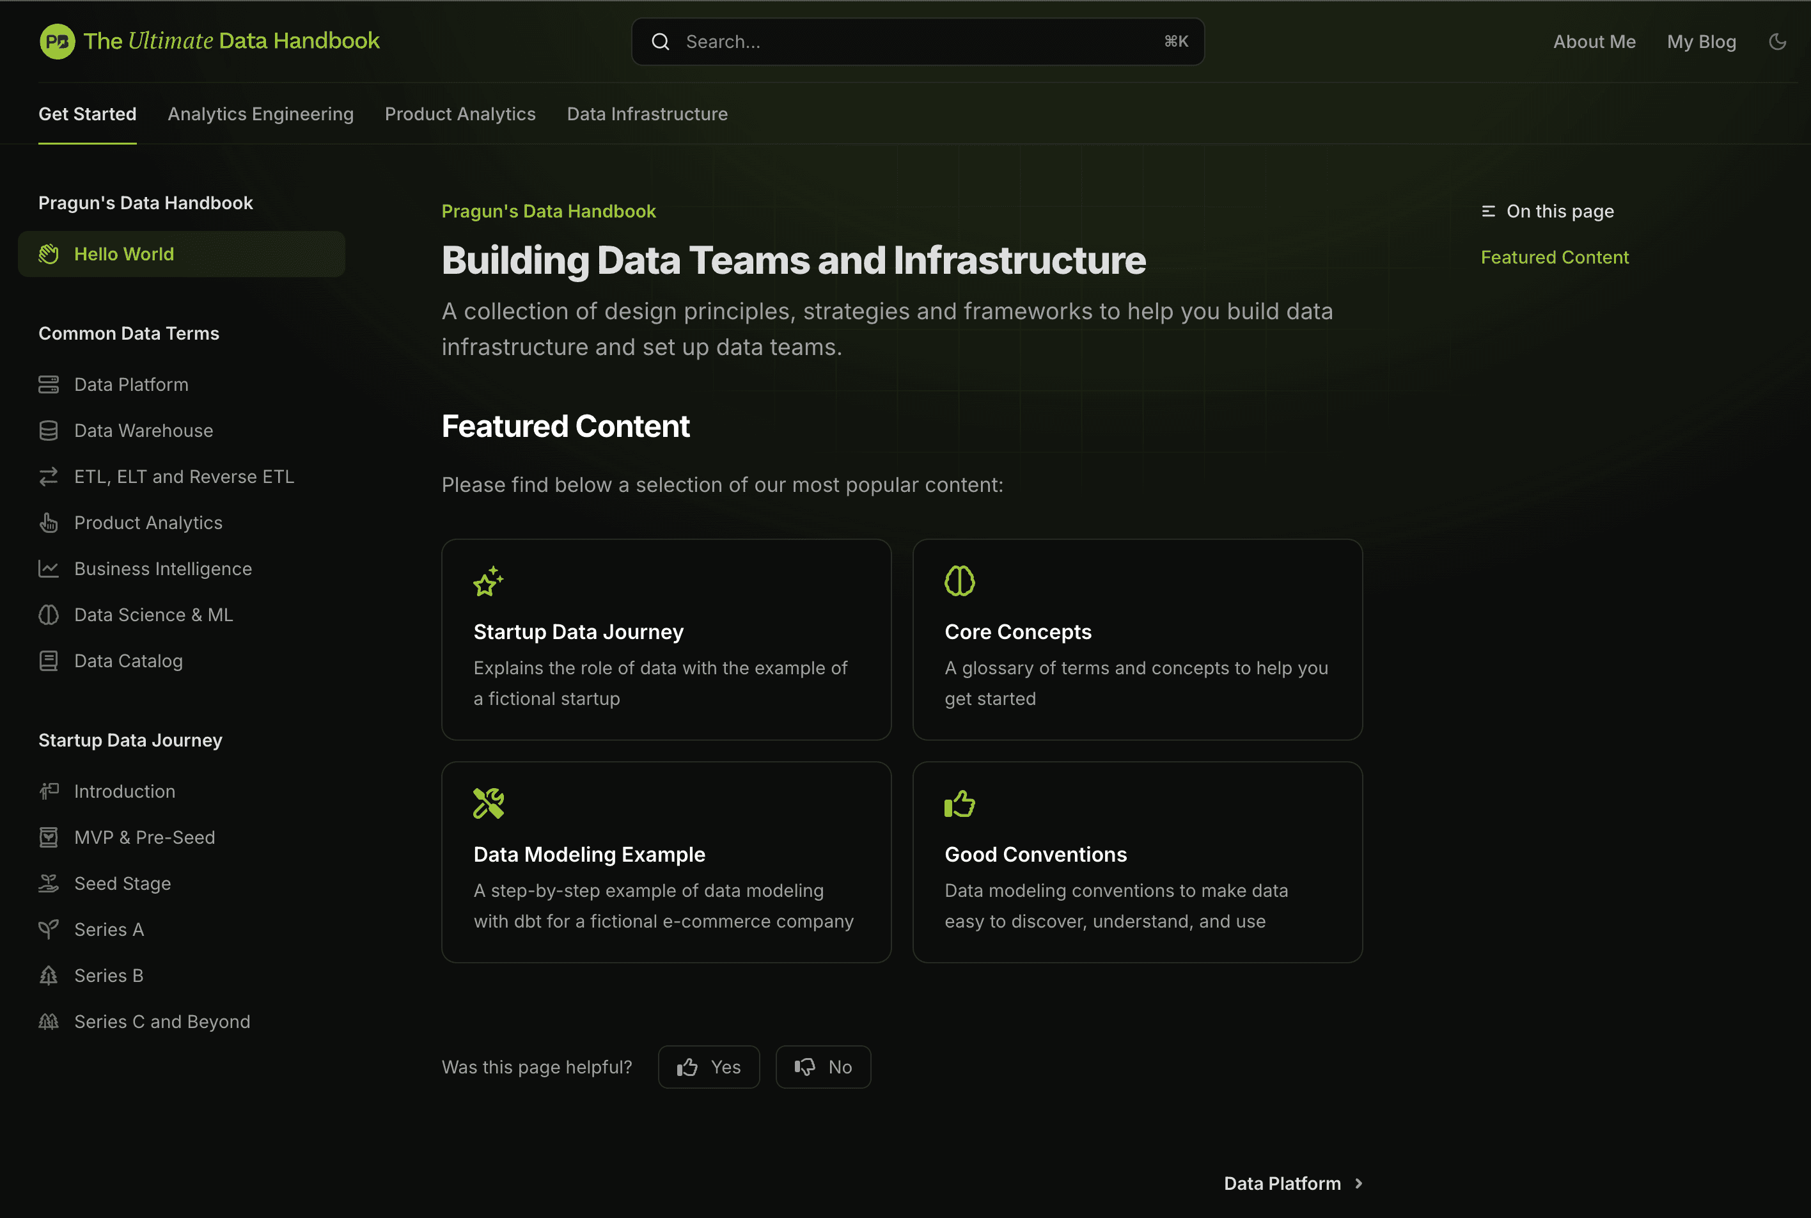Open the Good Conventions card

click(1137, 862)
